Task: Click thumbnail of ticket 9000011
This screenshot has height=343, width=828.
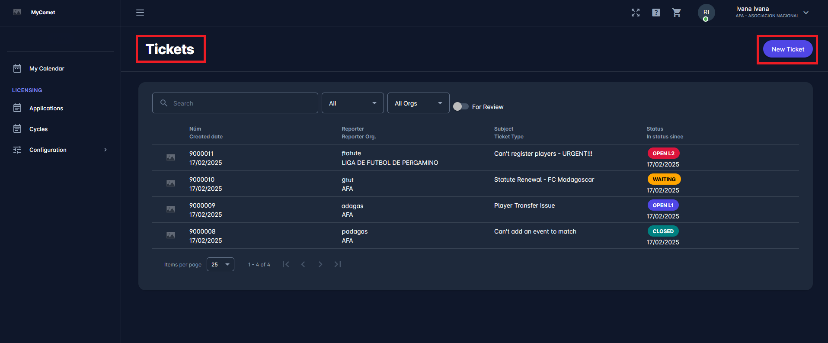Action: click(x=171, y=157)
